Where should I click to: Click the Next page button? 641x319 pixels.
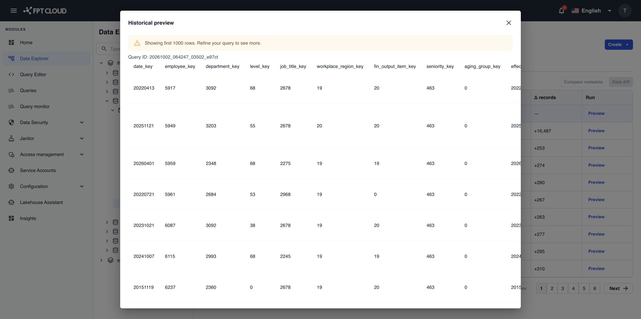(618, 288)
